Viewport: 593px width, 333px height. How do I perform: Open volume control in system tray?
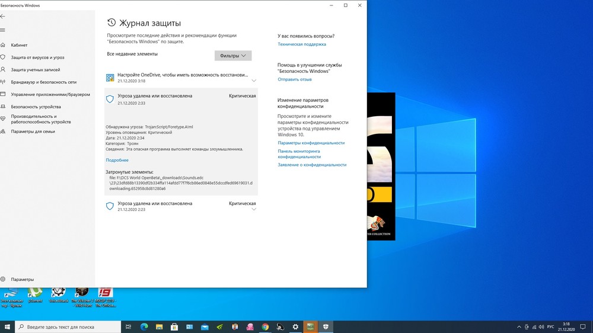coord(541,327)
